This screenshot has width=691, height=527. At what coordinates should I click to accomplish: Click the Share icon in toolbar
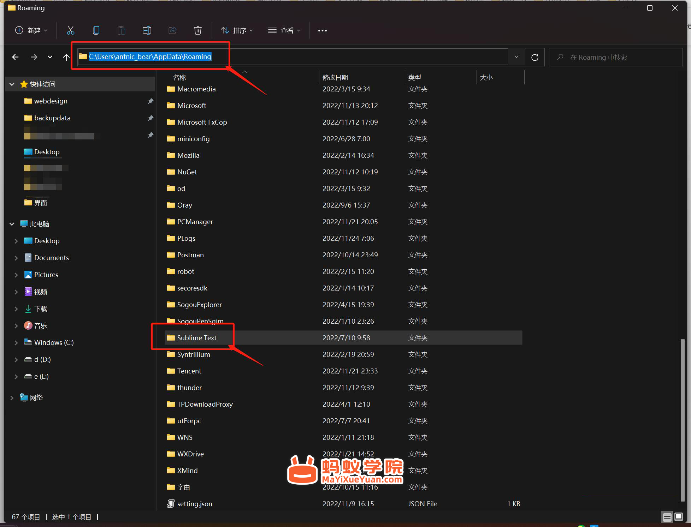(x=172, y=30)
